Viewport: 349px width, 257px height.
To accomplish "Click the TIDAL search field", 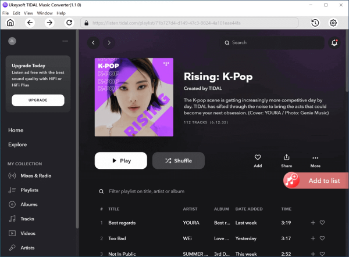I will click(272, 42).
